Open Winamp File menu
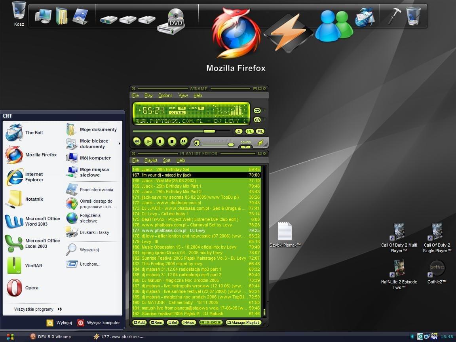This screenshot has height=342, width=456. click(135, 95)
